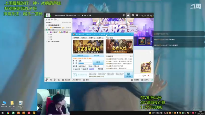Open the game controller icon in YY title bar
205x115 pixels.
137,15
